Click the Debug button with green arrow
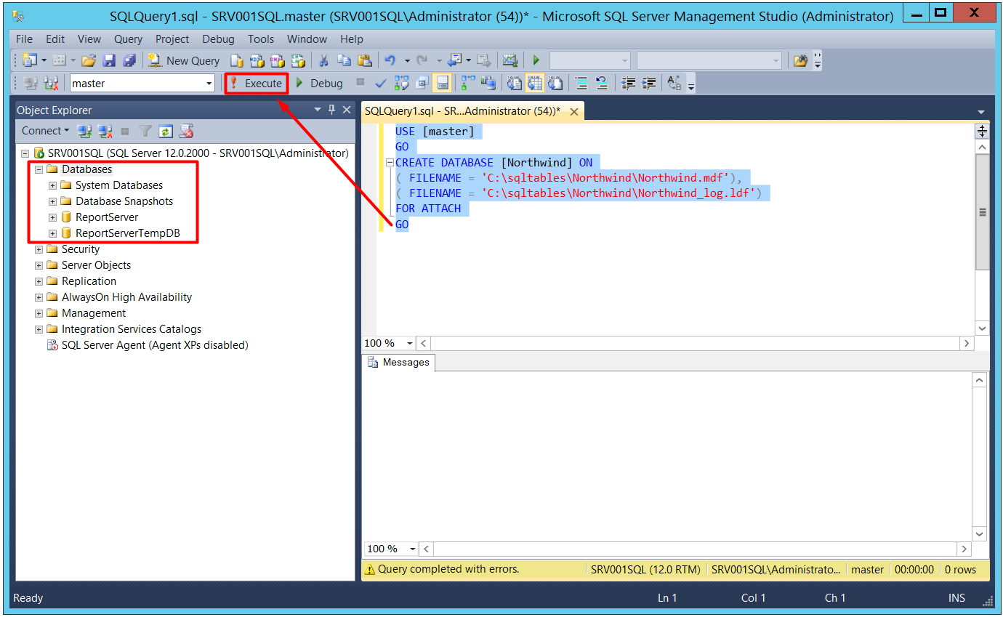The height and width of the screenshot is (617, 1003). pos(319,84)
